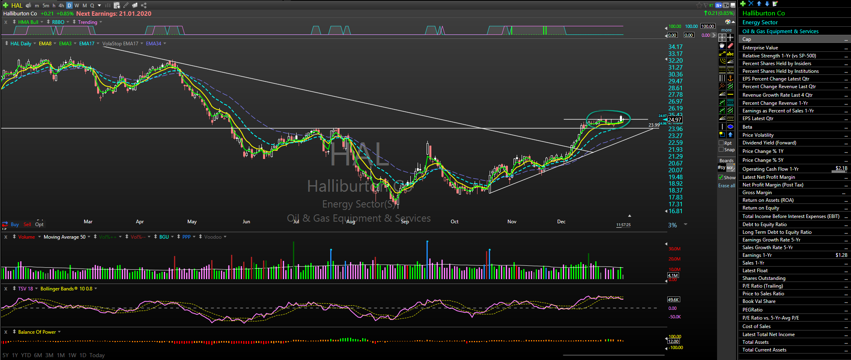Select the arc curves drawing tool

pyautogui.click(x=722, y=61)
